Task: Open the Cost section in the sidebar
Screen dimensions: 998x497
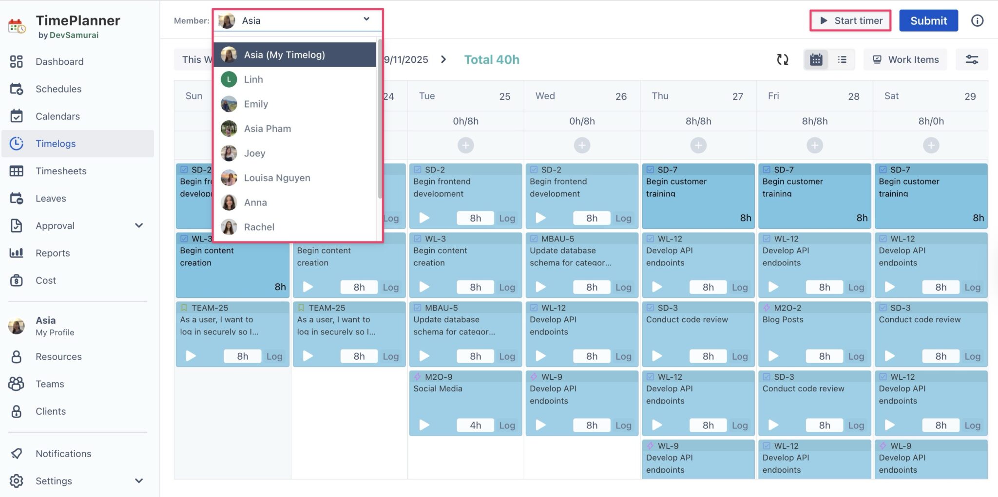Action: [45, 280]
